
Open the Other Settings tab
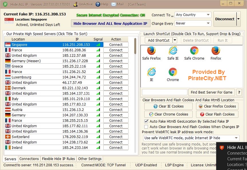(90, 159)
